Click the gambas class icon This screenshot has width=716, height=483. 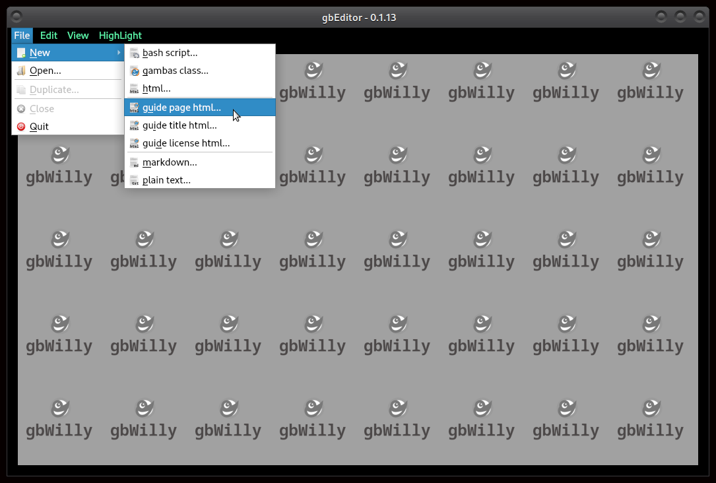click(135, 71)
